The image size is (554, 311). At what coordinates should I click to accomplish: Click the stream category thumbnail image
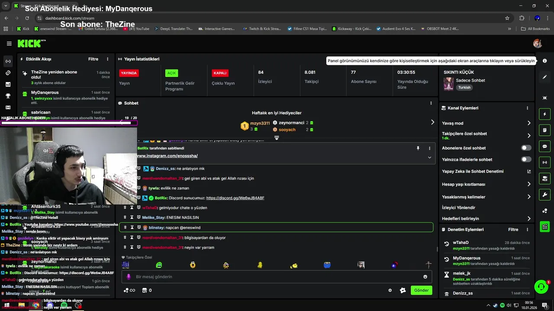click(x=448, y=84)
